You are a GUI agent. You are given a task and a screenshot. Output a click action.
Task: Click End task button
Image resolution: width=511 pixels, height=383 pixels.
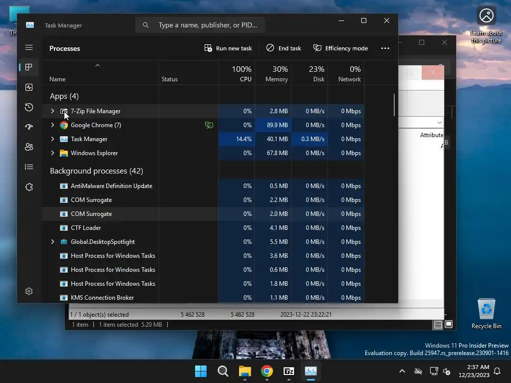click(283, 48)
